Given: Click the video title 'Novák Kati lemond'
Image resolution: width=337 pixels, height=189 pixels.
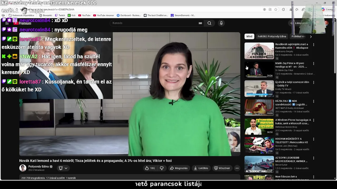Looking at the screenshot, I should click(x=95, y=161).
